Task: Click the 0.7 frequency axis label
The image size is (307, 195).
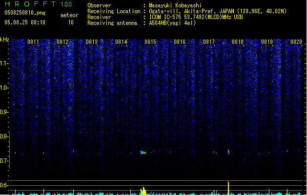Action: coord(4,161)
